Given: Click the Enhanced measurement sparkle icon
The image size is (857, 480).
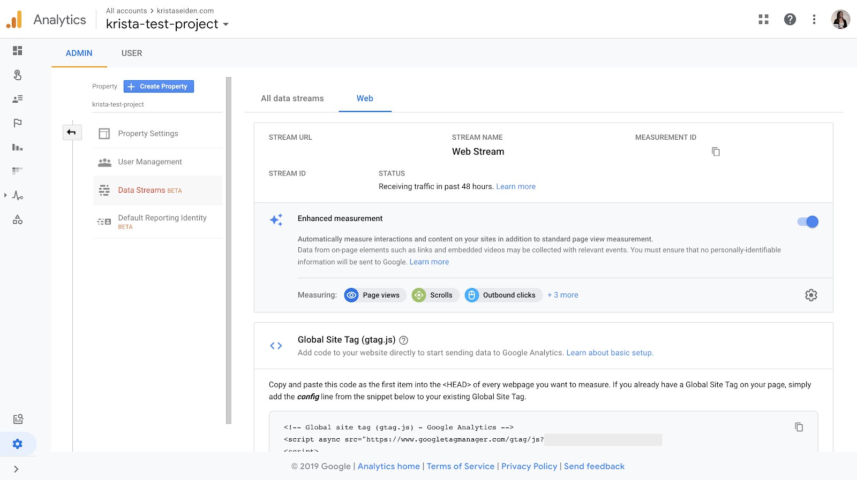Looking at the screenshot, I should (x=276, y=219).
